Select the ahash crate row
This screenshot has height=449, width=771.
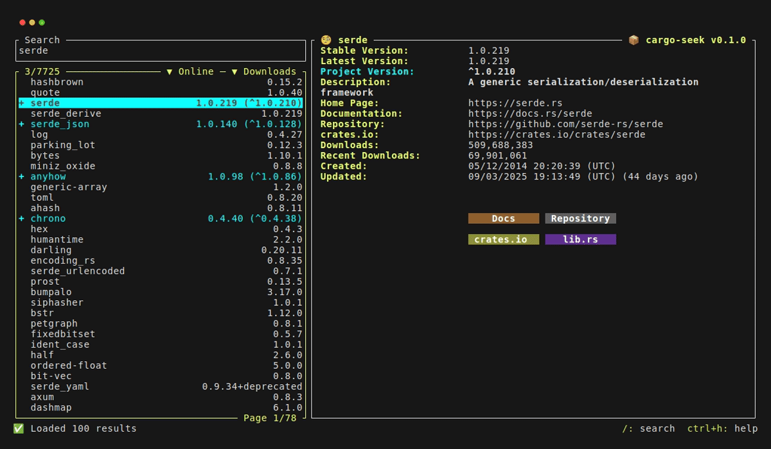coord(161,208)
